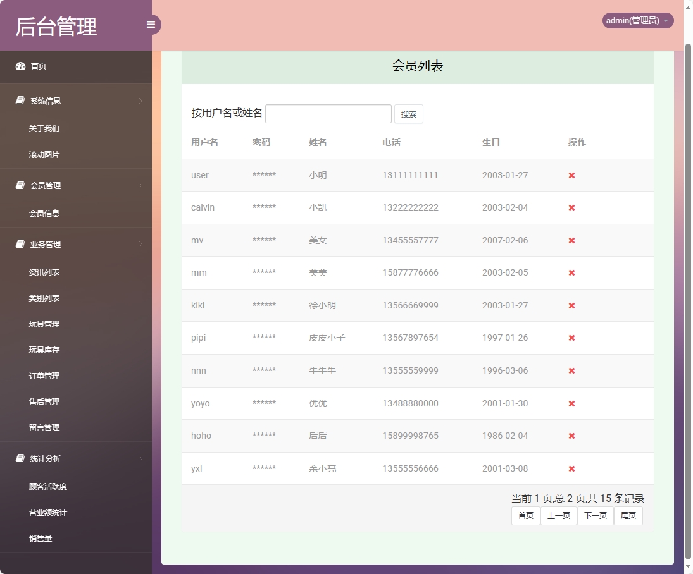This screenshot has height=574, width=693.
Task: Delete member pipi using the red X
Action: tap(571, 338)
